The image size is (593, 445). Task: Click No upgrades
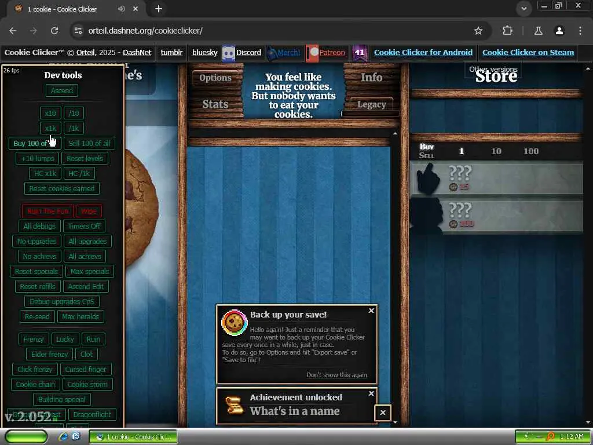point(36,242)
